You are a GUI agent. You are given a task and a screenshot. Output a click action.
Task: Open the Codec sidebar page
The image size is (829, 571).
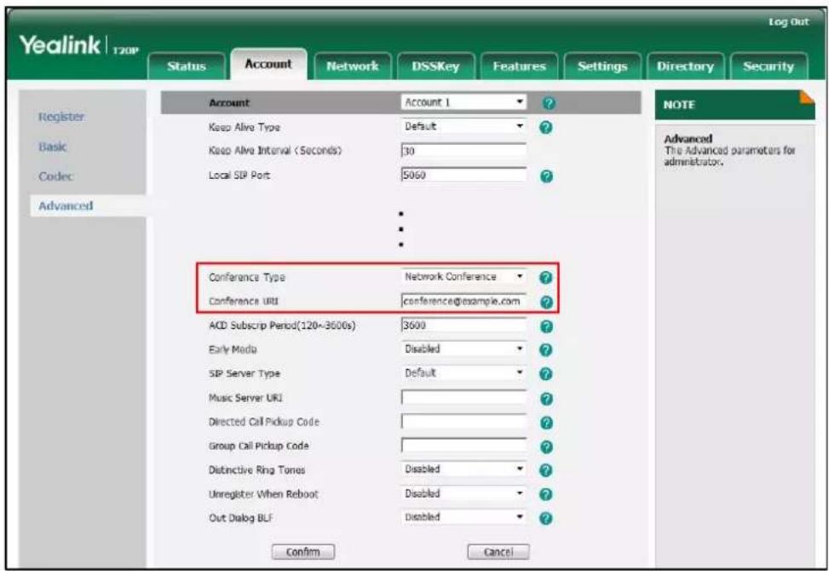coord(55,176)
